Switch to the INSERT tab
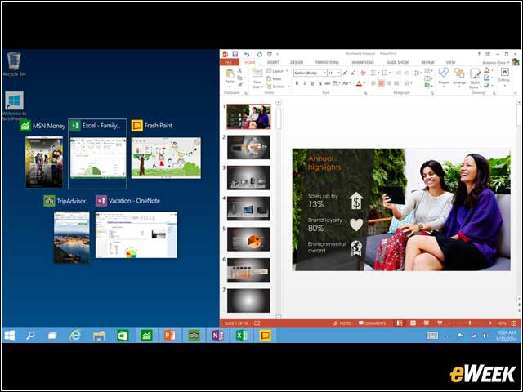 click(273, 62)
